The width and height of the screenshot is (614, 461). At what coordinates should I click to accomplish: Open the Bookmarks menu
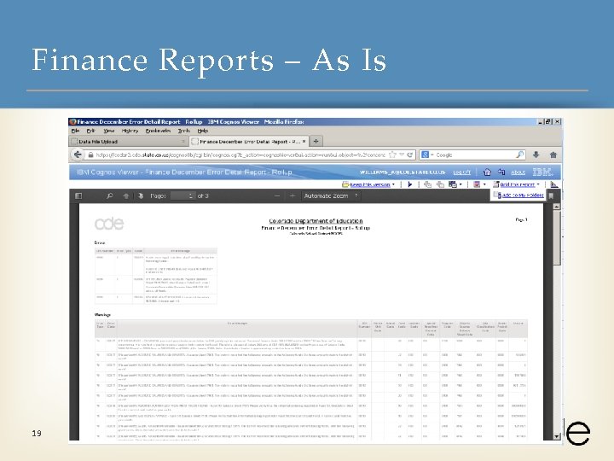[158, 131]
